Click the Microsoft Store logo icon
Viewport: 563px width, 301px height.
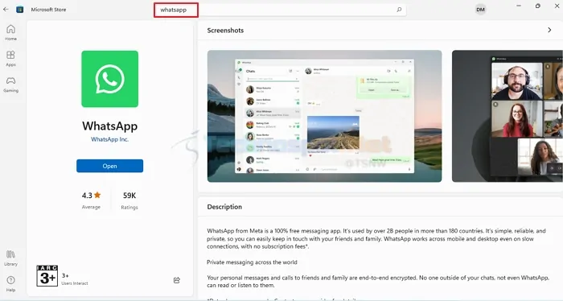[20, 10]
